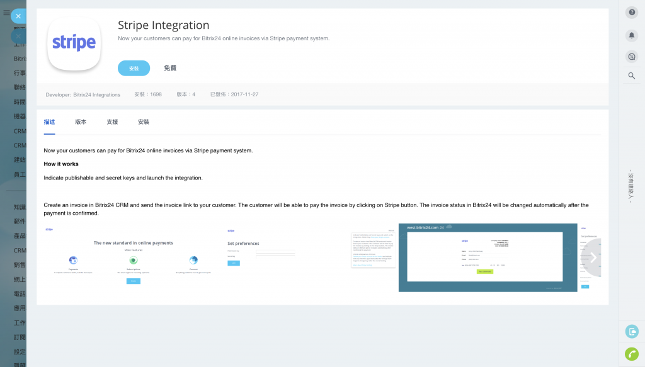Viewport: 645px width, 367px height.
Task: Switch to the 安裝 tab
Action: 144,122
